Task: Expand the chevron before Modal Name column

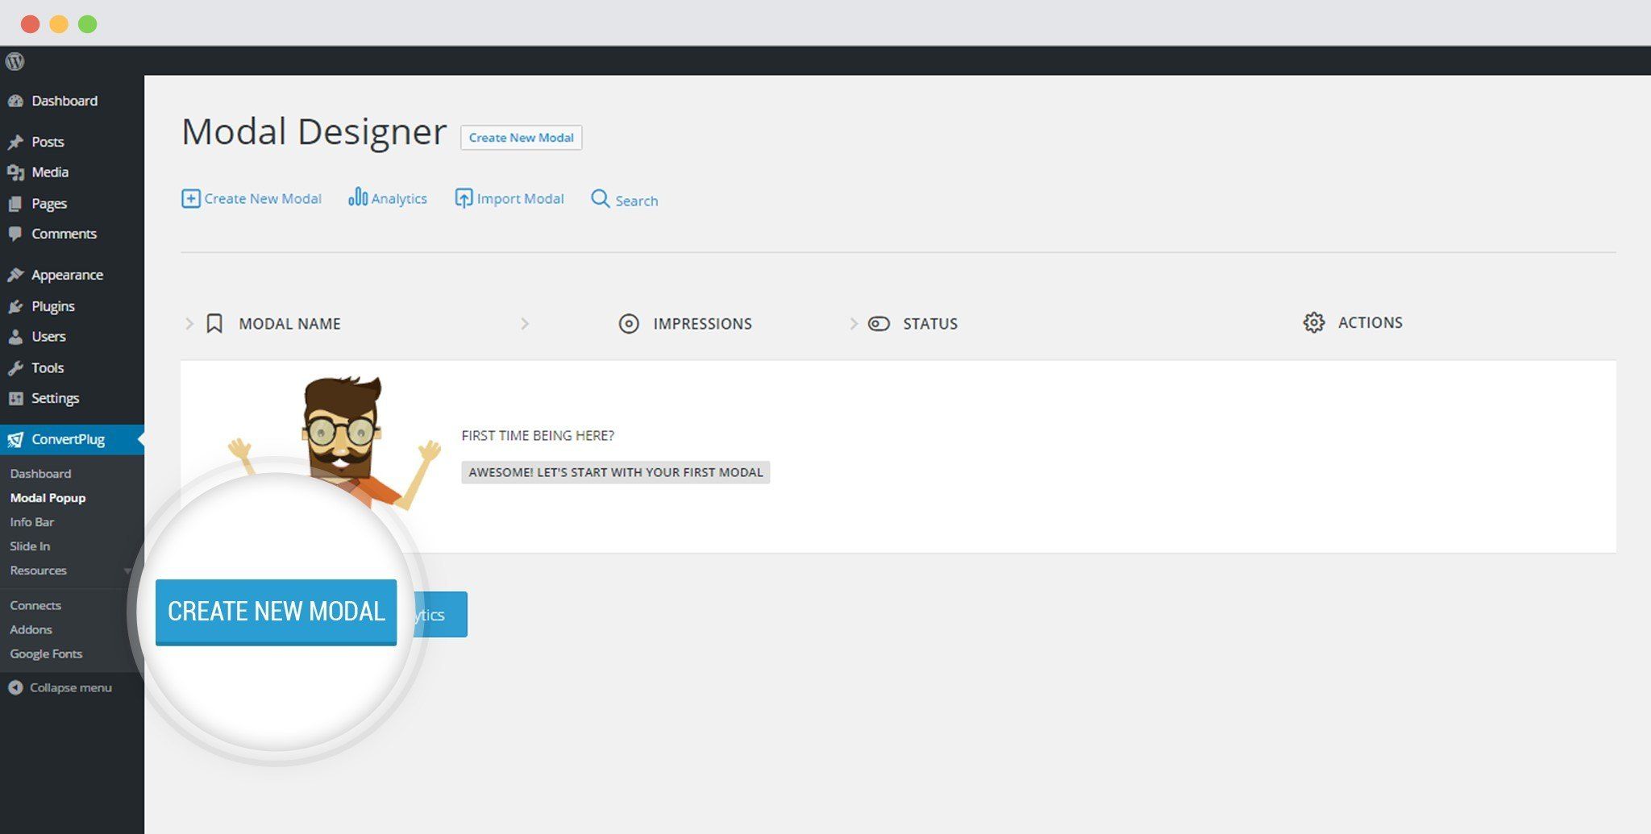Action: (189, 324)
